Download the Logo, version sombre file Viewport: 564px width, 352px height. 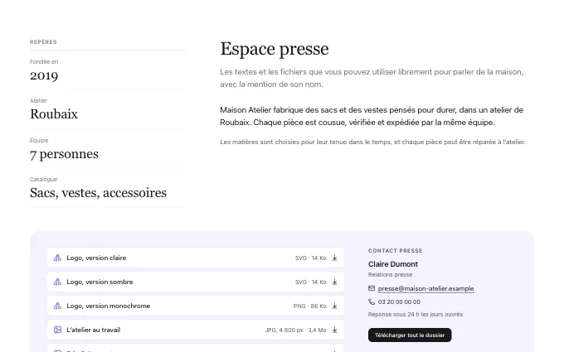[x=334, y=282]
